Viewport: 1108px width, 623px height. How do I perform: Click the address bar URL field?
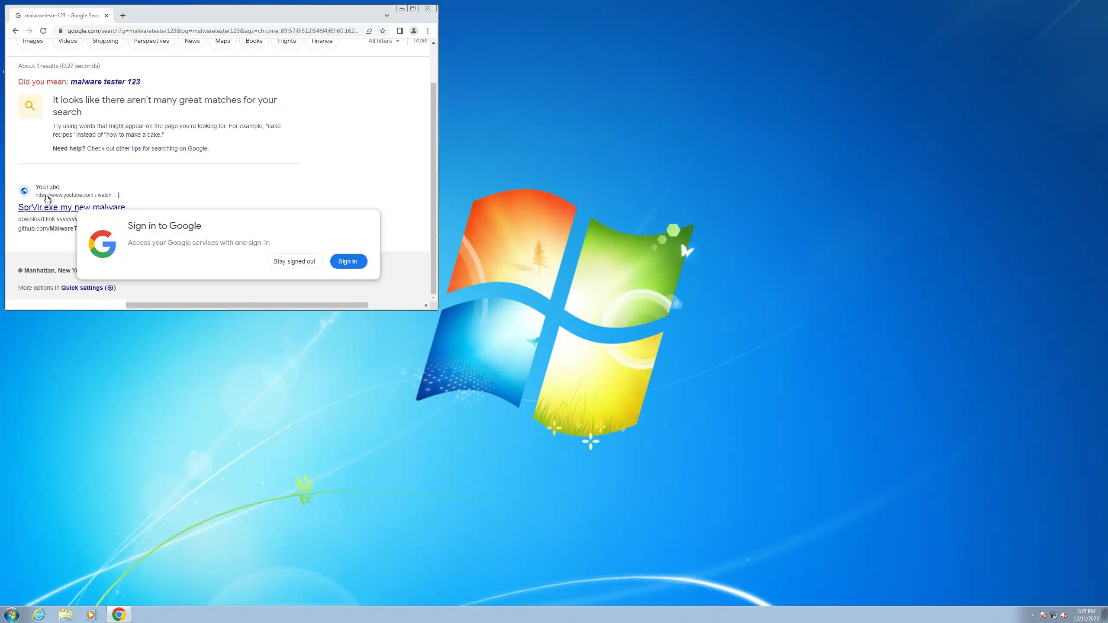coord(212,31)
